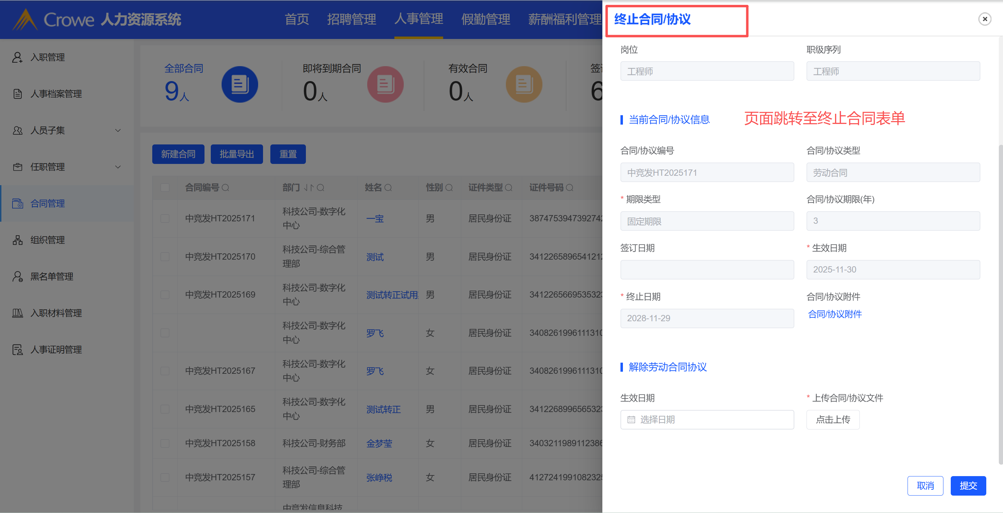
Task: Click the orange 有效合同 icon
Action: (x=523, y=85)
